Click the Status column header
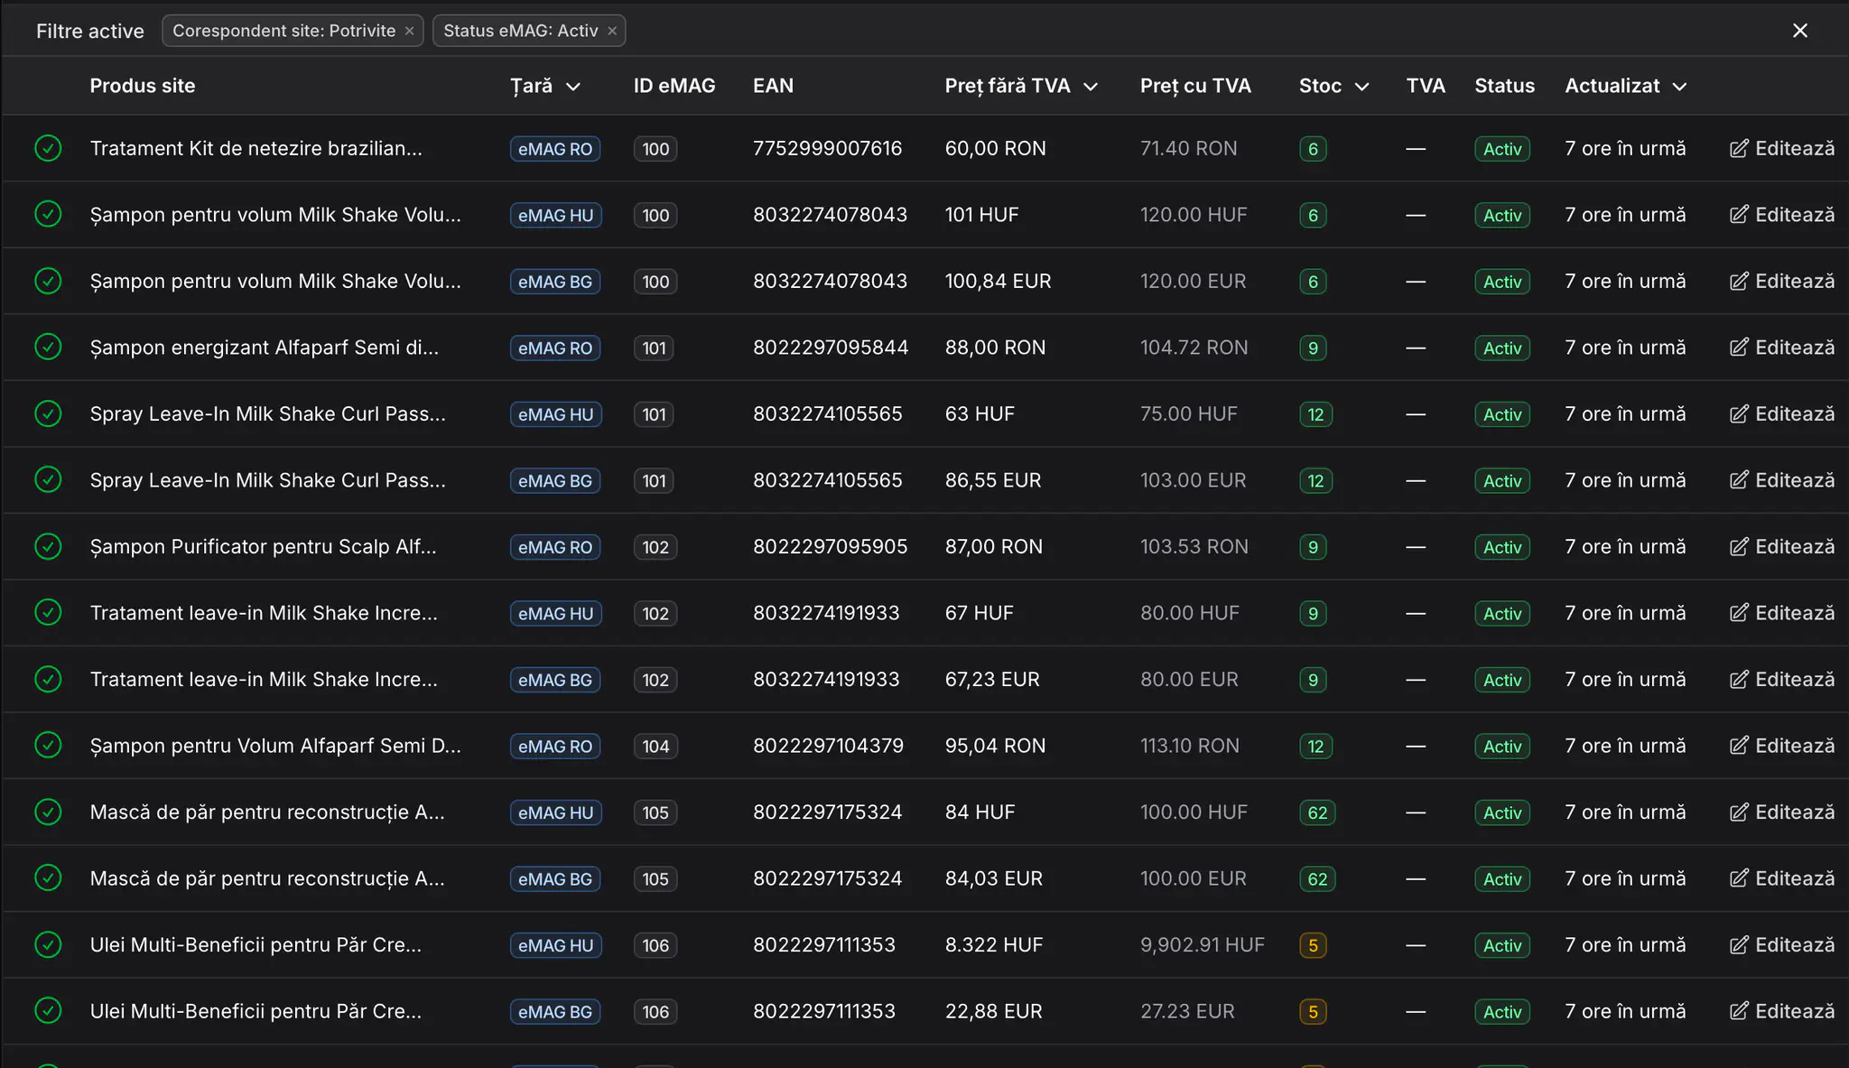The width and height of the screenshot is (1849, 1068). click(x=1504, y=86)
